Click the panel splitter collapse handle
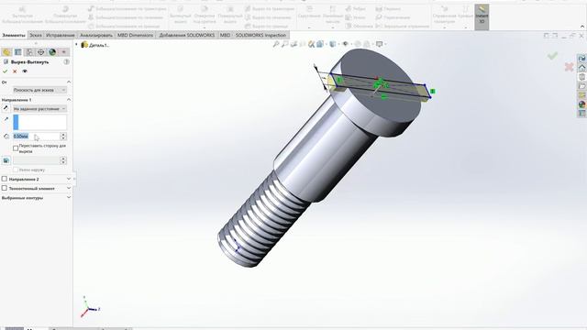The width and height of the screenshot is (587, 330). tap(74, 179)
